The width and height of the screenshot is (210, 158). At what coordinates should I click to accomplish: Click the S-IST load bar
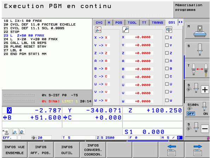tap(19, 95)
